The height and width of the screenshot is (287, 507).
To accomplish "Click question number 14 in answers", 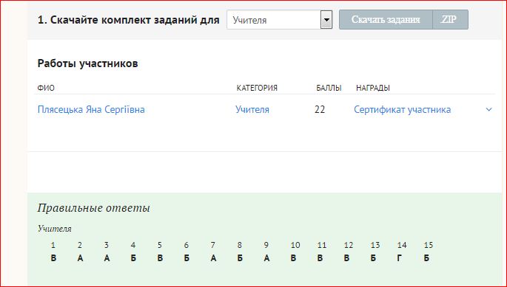I will tap(402, 245).
